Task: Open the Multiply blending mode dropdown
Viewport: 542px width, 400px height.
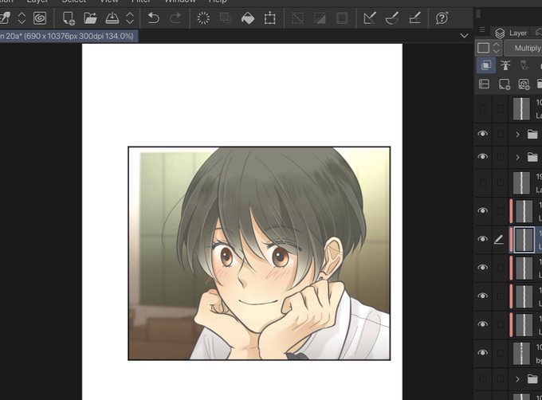Action: point(523,48)
